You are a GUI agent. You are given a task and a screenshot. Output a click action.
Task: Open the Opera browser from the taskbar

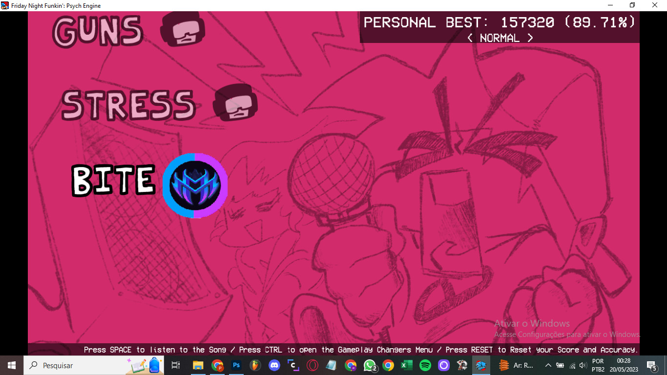coord(313,365)
